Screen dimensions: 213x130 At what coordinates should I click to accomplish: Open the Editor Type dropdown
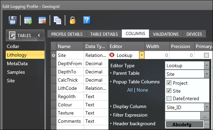tap(206, 66)
